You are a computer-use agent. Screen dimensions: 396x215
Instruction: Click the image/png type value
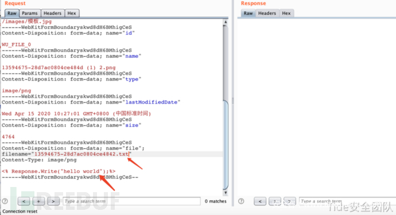(x=17, y=91)
